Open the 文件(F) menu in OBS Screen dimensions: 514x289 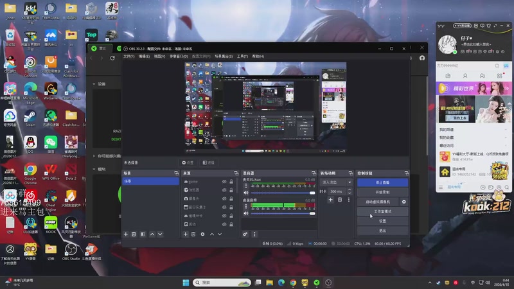(129, 57)
